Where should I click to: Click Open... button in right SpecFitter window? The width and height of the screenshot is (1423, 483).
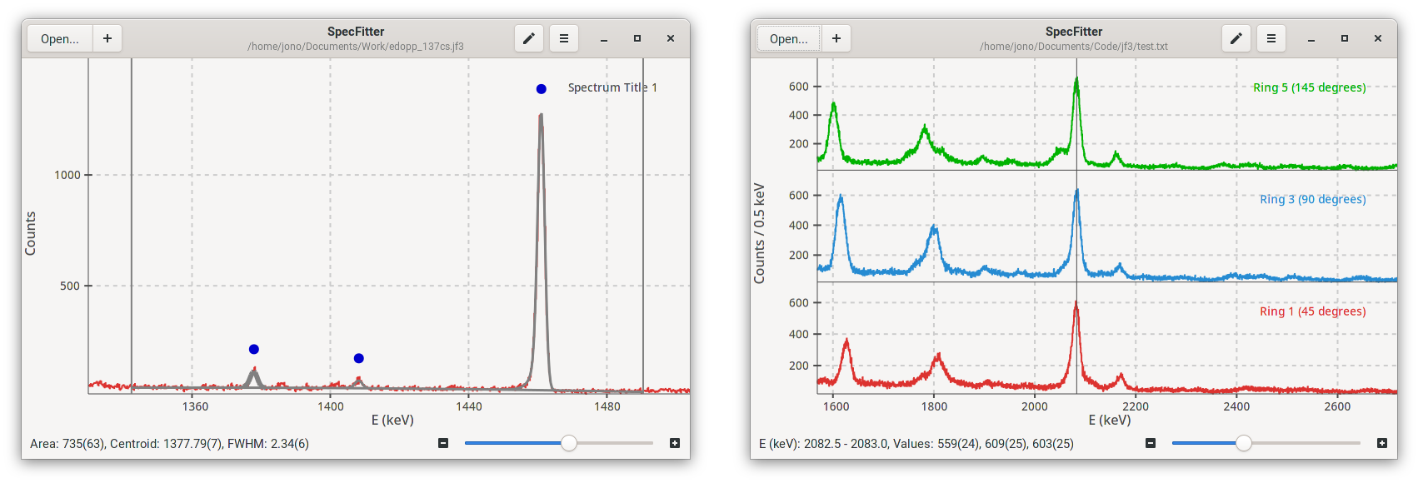click(788, 38)
